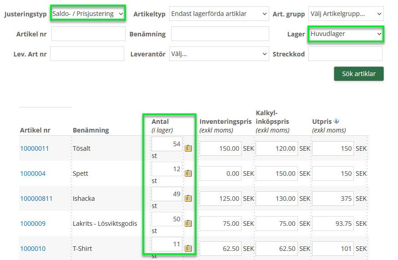Click the info icon next to Utpris

336,121
